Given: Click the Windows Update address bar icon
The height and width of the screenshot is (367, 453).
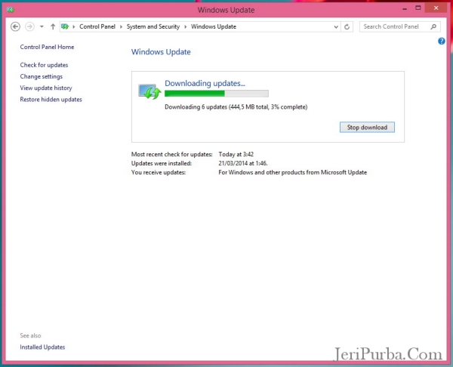Looking at the screenshot, I should [x=65, y=26].
